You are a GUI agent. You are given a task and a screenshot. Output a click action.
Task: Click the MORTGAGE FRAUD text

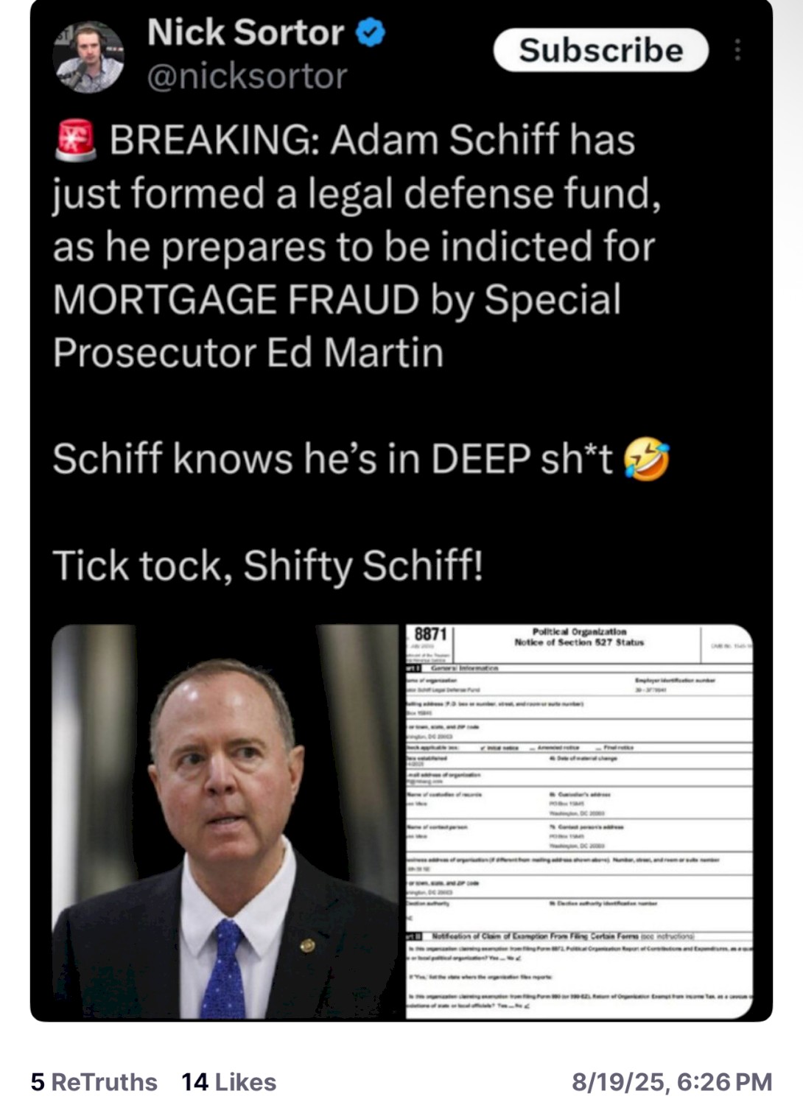click(x=236, y=300)
